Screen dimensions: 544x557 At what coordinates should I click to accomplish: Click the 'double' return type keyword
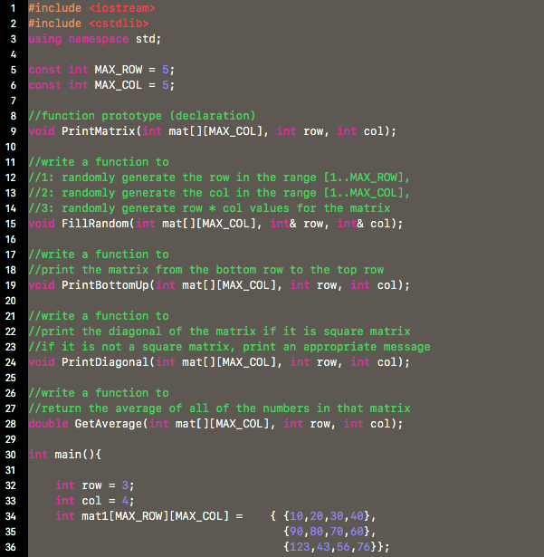point(48,424)
